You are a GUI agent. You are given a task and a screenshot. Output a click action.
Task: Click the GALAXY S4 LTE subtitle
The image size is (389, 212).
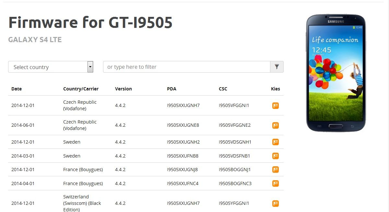(x=35, y=40)
